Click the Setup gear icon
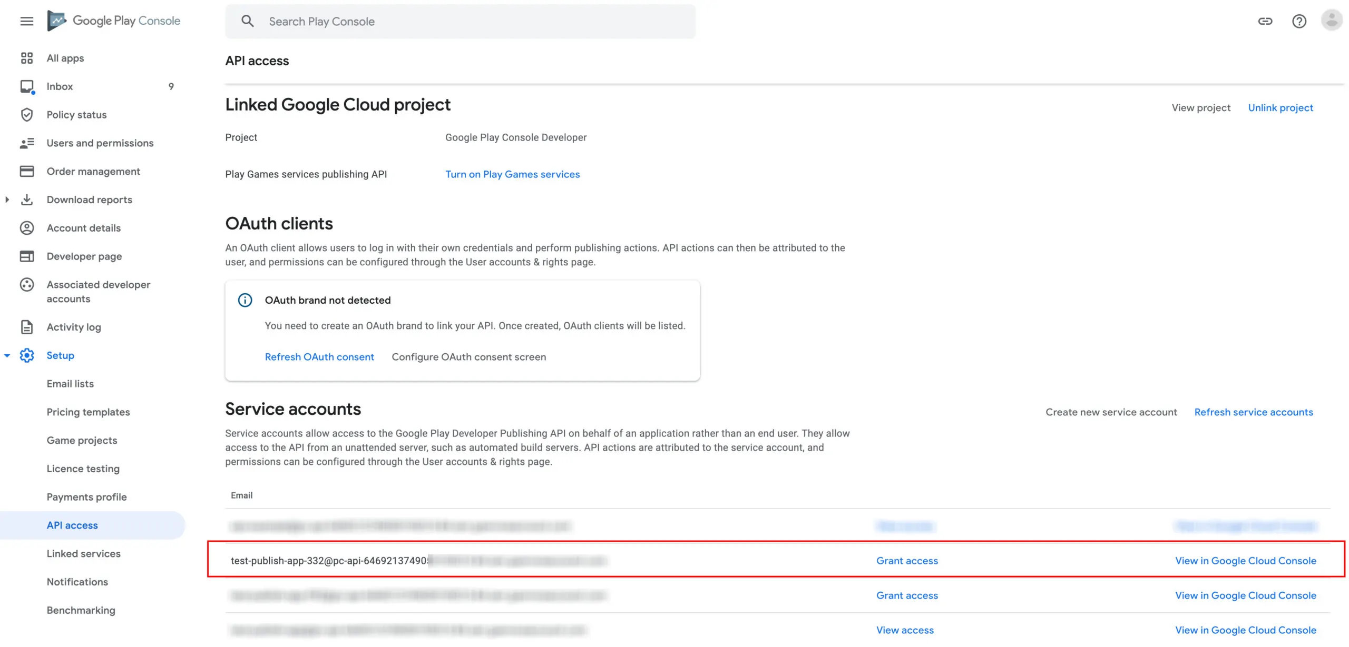 [x=26, y=355]
